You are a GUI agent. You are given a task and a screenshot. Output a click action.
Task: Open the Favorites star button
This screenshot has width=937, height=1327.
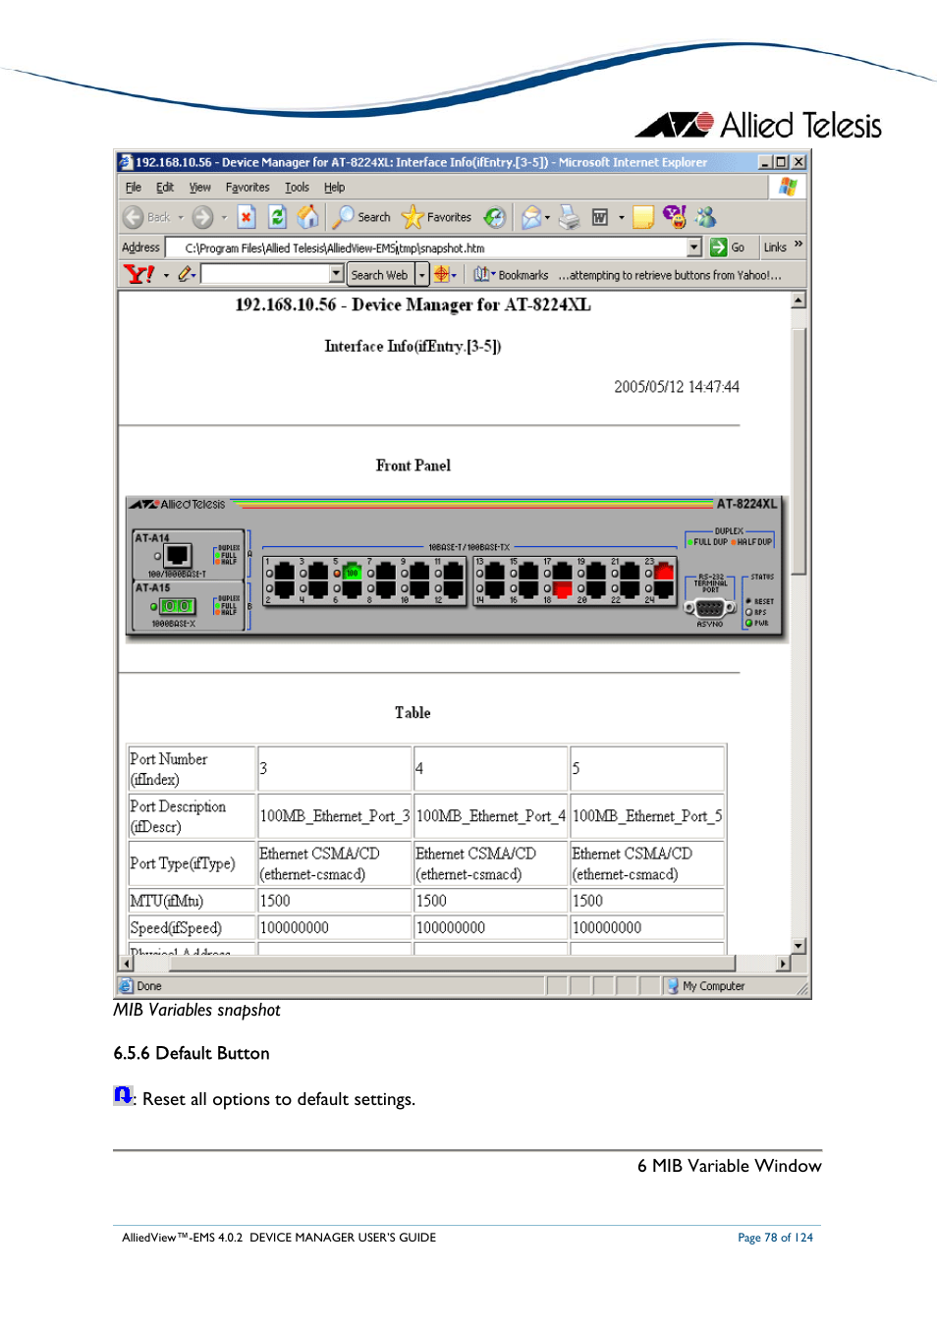[x=436, y=217]
